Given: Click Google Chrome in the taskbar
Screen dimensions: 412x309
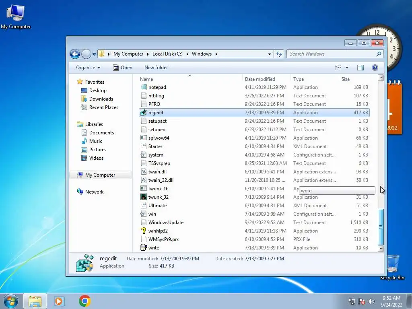Looking at the screenshot, I should click(x=84, y=301).
